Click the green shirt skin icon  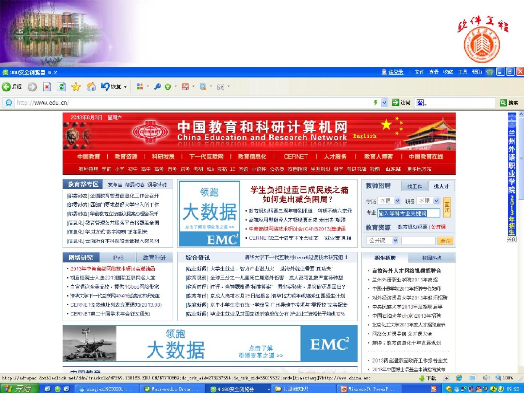point(490,72)
